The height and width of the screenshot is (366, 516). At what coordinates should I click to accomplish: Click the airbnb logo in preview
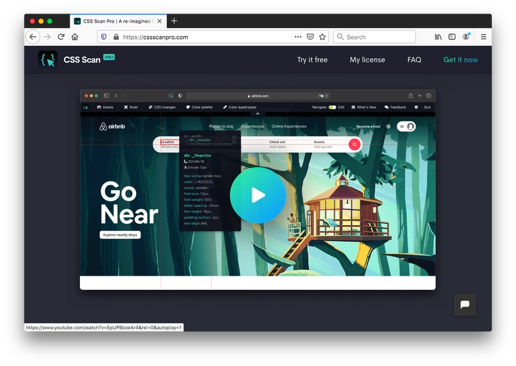(112, 126)
